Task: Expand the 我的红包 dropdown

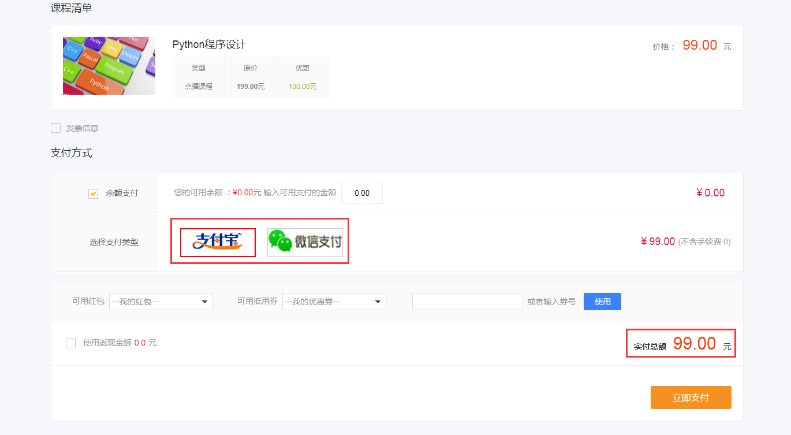Action: pos(161,302)
